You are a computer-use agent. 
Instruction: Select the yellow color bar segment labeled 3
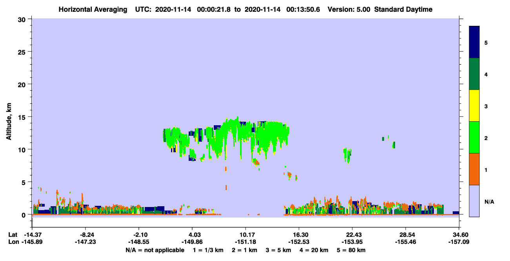474,106
